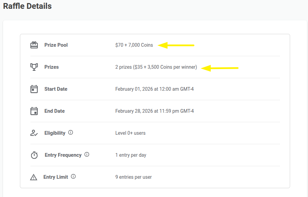
Task: Click the End Date calendar icon
Action: (x=34, y=111)
